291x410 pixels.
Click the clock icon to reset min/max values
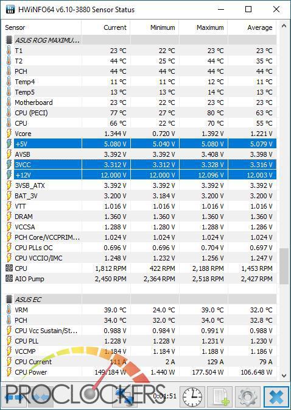coord(192,397)
